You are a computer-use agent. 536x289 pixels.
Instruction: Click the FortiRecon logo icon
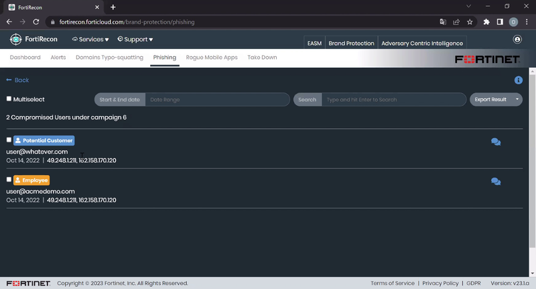coord(15,40)
